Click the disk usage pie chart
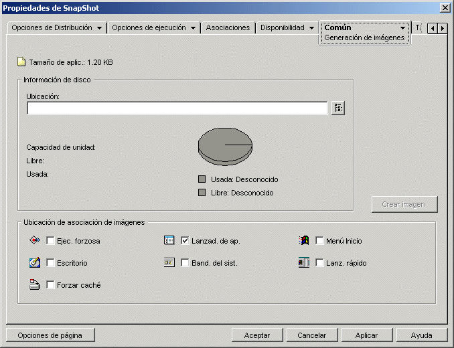The image size is (454, 348). point(225,147)
